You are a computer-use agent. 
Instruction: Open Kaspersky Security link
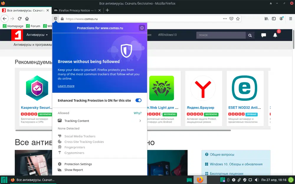(37, 107)
